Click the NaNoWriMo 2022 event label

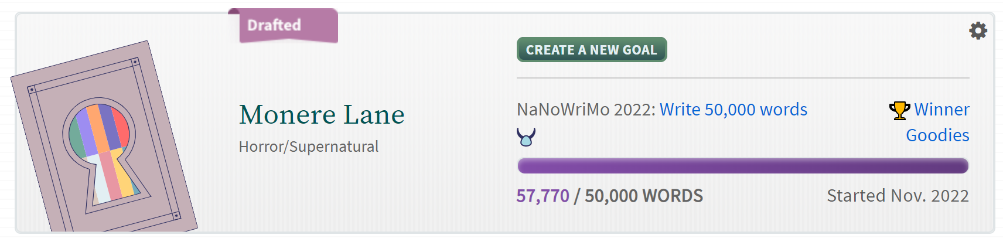tap(586, 110)
